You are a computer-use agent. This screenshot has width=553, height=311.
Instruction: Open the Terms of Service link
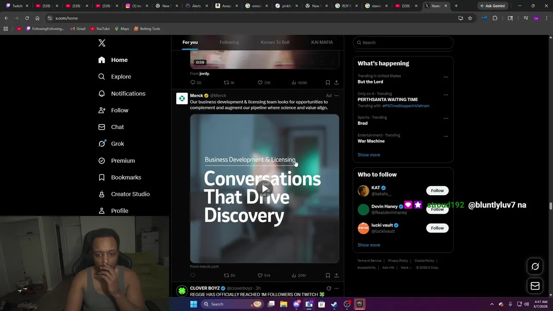(369, 261)
